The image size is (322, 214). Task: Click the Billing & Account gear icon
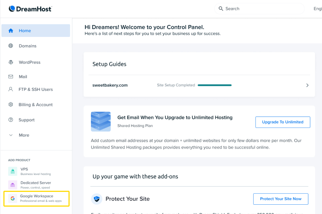coord(11,105)
